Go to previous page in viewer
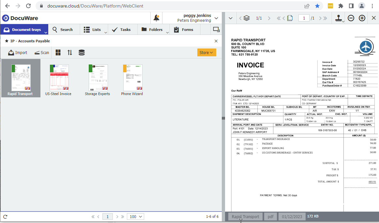The image size is (379, 223). 284,18
